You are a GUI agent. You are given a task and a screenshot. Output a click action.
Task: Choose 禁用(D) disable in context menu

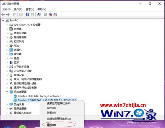pos(62,108)
